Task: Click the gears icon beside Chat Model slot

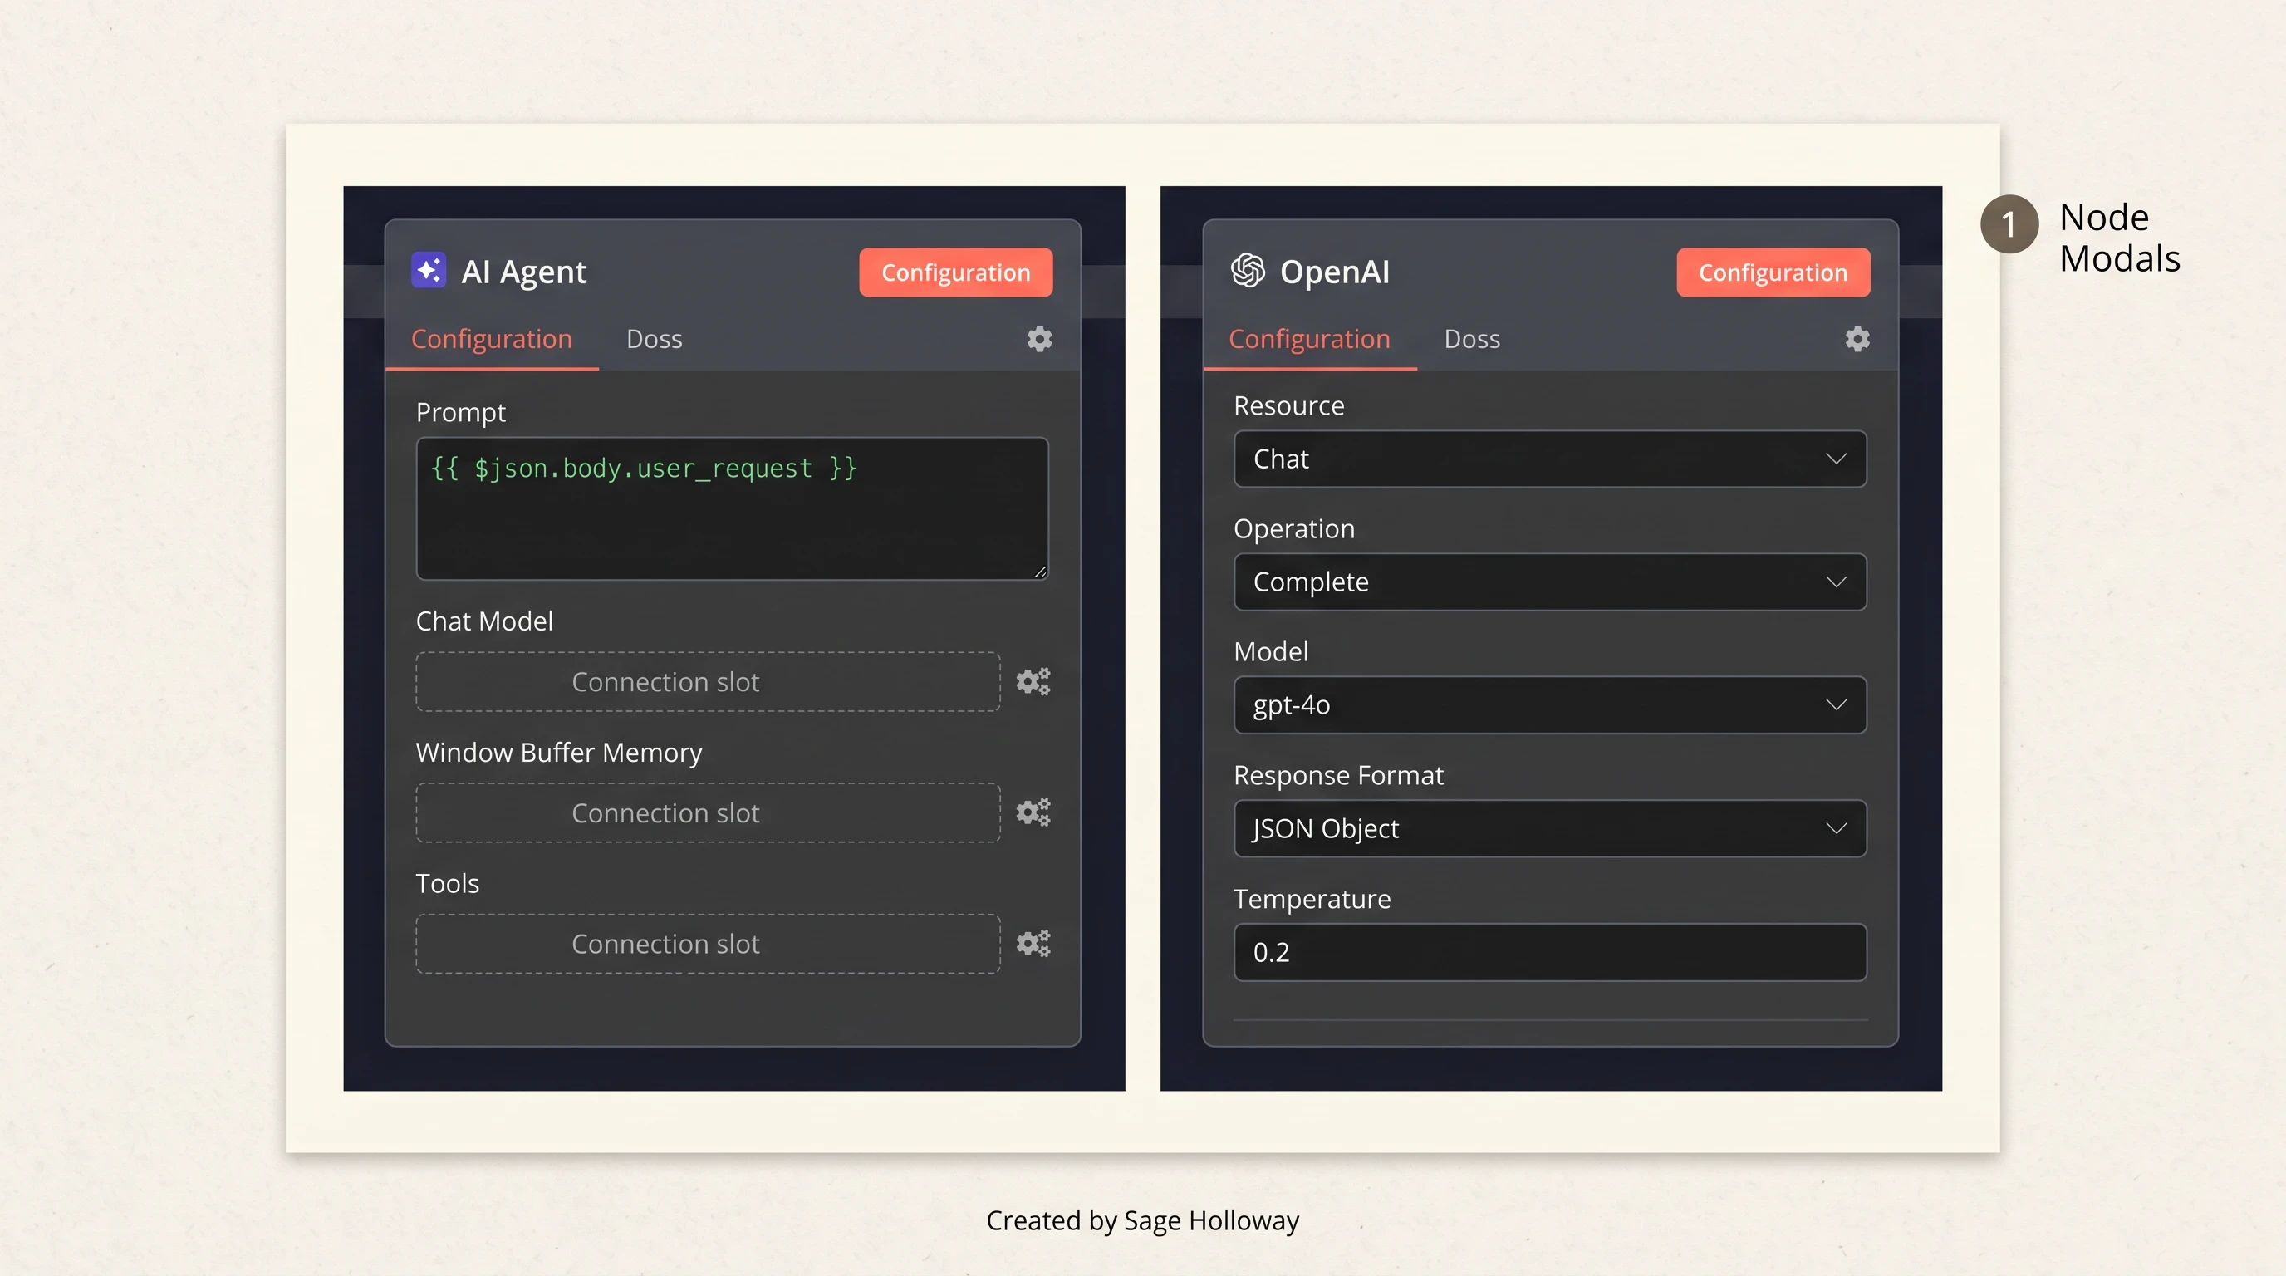Action: [x=1033, y=681]
